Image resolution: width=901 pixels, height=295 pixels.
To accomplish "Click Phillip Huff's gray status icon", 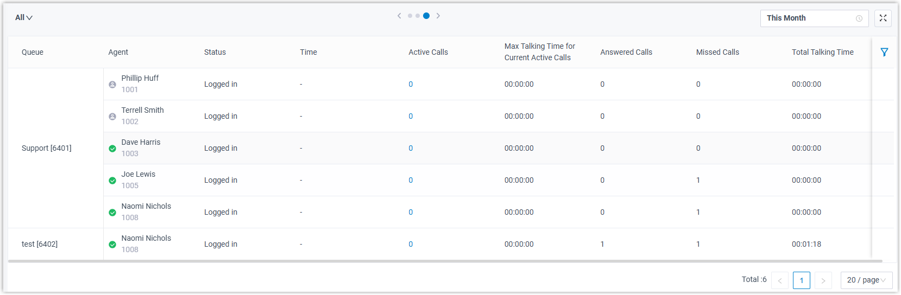I will point(112,85).
